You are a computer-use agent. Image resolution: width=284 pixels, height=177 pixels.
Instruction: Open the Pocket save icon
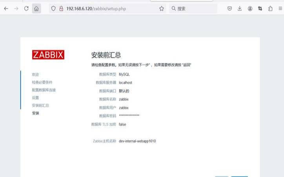point(229,9)
